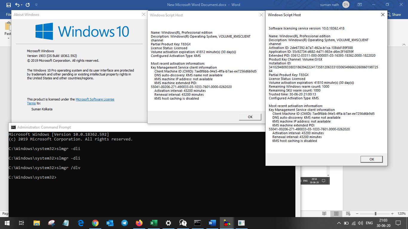Viewport: 408px width, 229px height.
Task: Launch Microsoft Edge from the taskbar
Action: [81, 223]
